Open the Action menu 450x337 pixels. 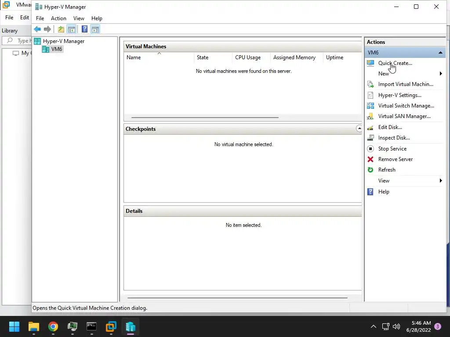[58, 18]
